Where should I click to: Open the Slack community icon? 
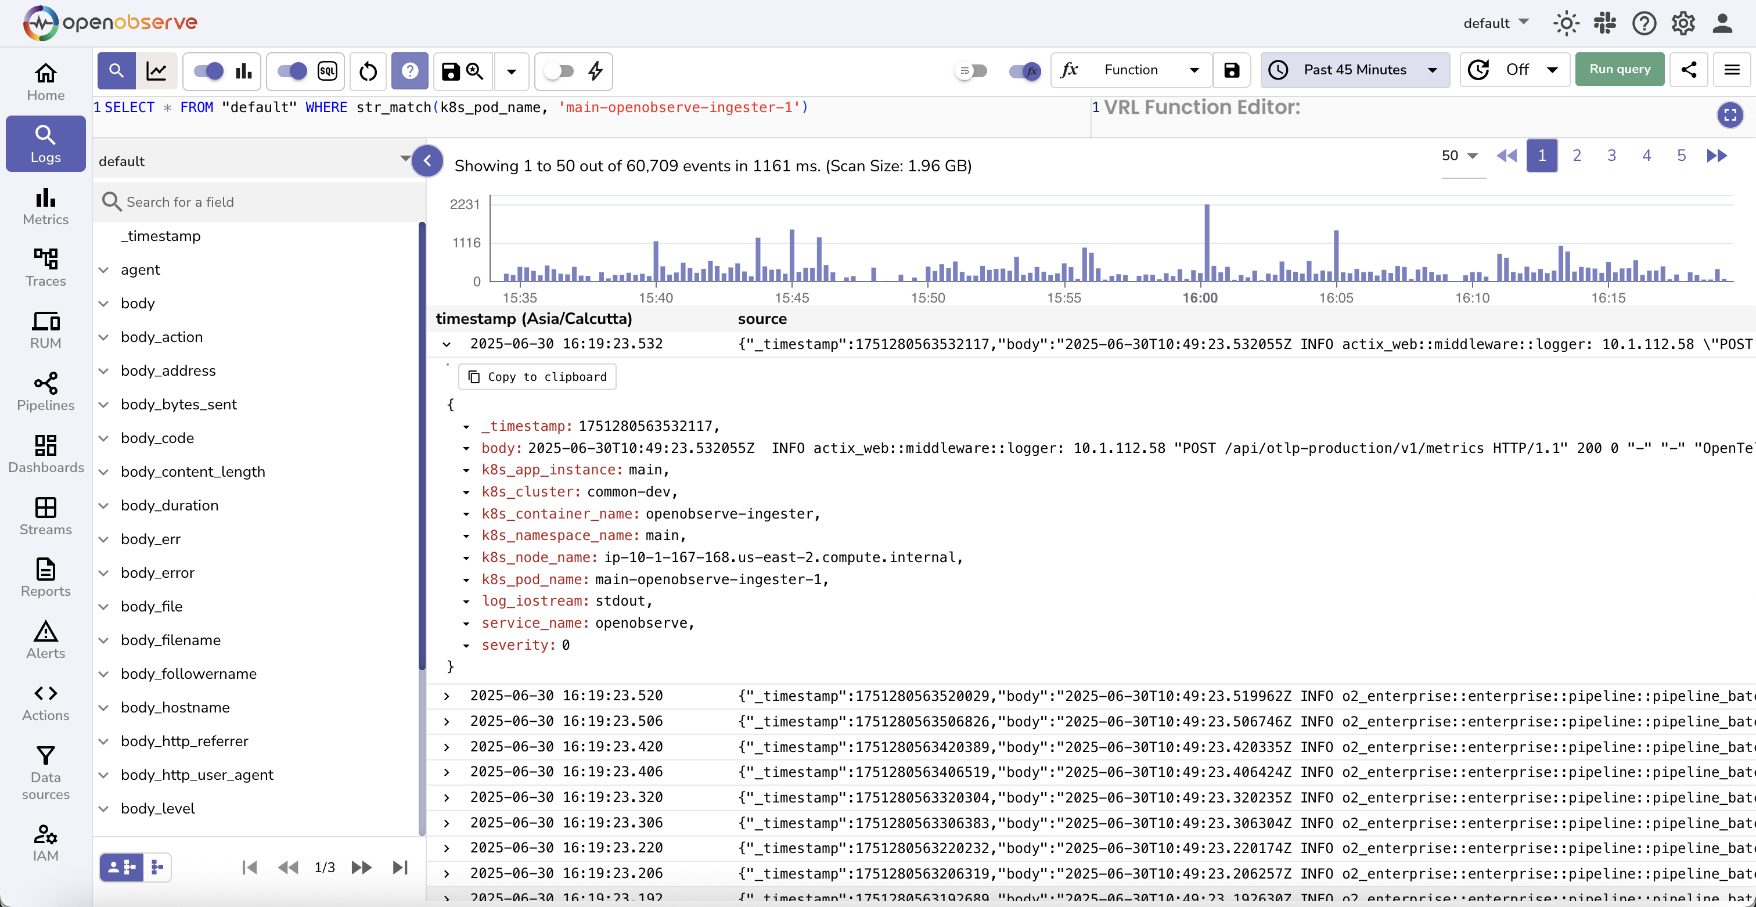[x=1604, y=23]
